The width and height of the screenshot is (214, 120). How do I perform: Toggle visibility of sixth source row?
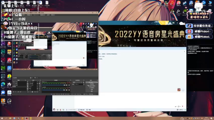(37, 90)
